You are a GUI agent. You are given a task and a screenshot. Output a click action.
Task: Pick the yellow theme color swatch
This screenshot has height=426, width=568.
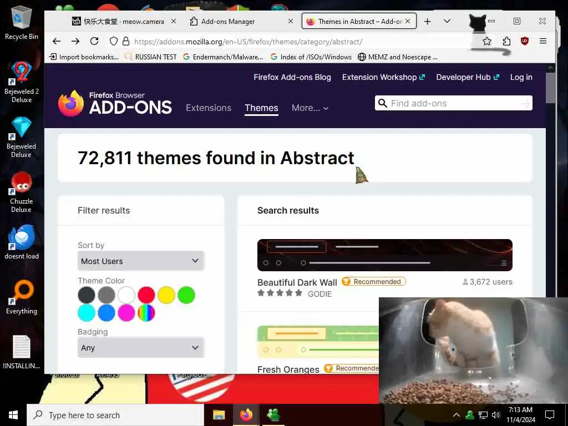tap(166, 295)
